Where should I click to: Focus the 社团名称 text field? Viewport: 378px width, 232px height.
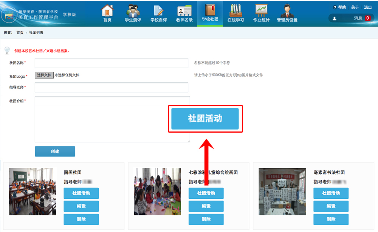(x=111, y=63)
